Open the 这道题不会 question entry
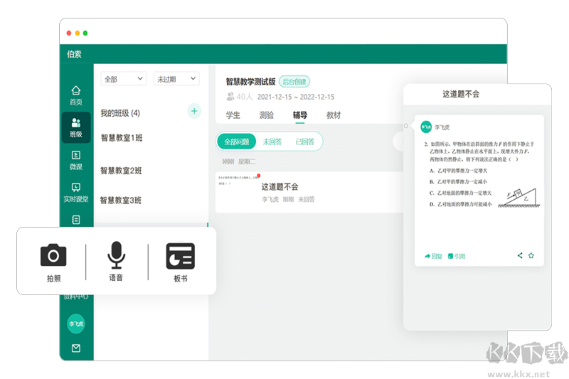 click(309, 192)
